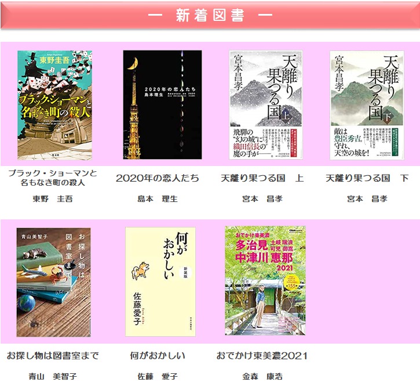Open the おでかけ東美濃2021 magazine cover

tap(265, 280)
